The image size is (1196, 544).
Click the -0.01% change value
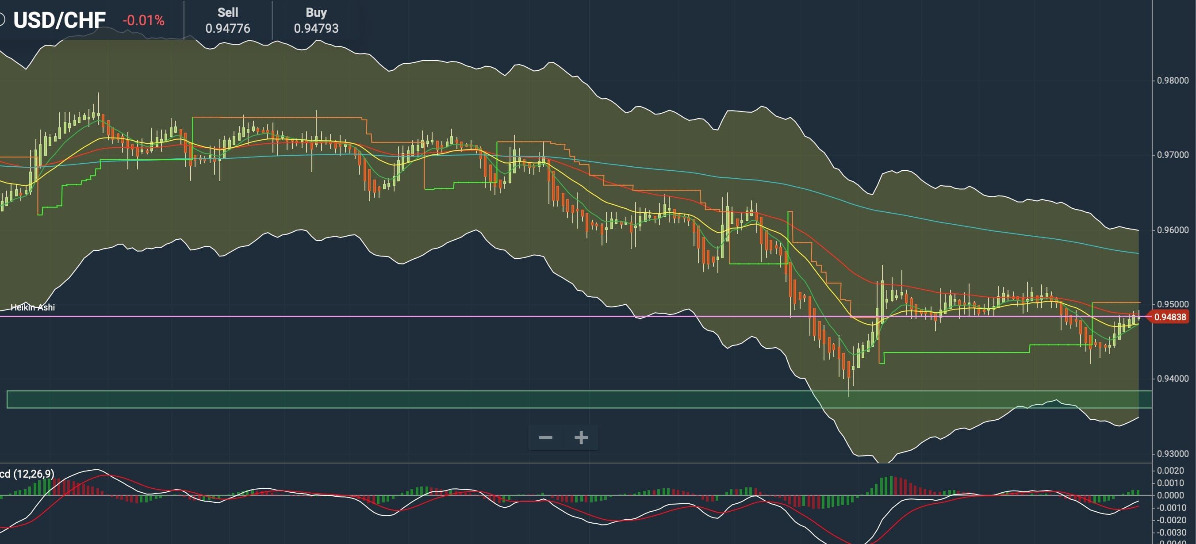[x=143, y=20]
